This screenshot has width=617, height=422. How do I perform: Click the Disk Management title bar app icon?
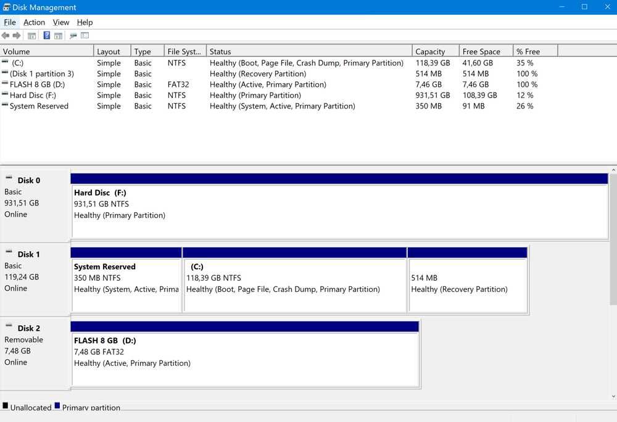point(6,7)
